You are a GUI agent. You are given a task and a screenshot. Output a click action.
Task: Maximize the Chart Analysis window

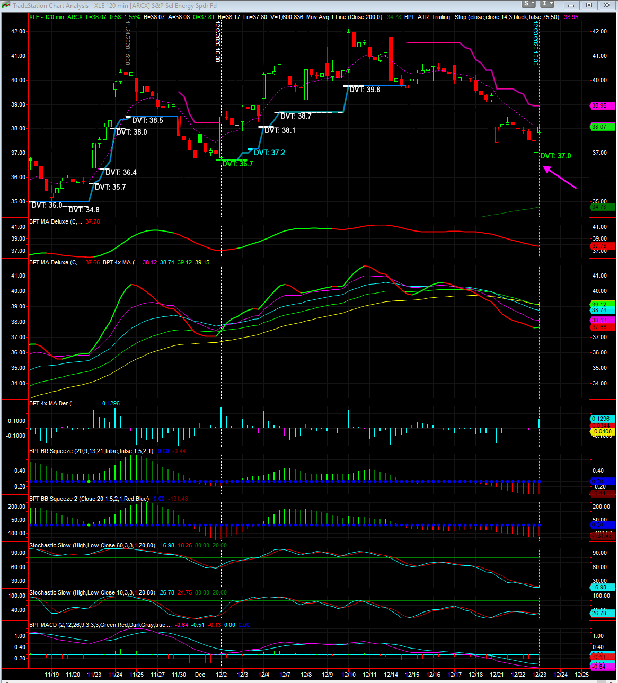tap(589, 5)
